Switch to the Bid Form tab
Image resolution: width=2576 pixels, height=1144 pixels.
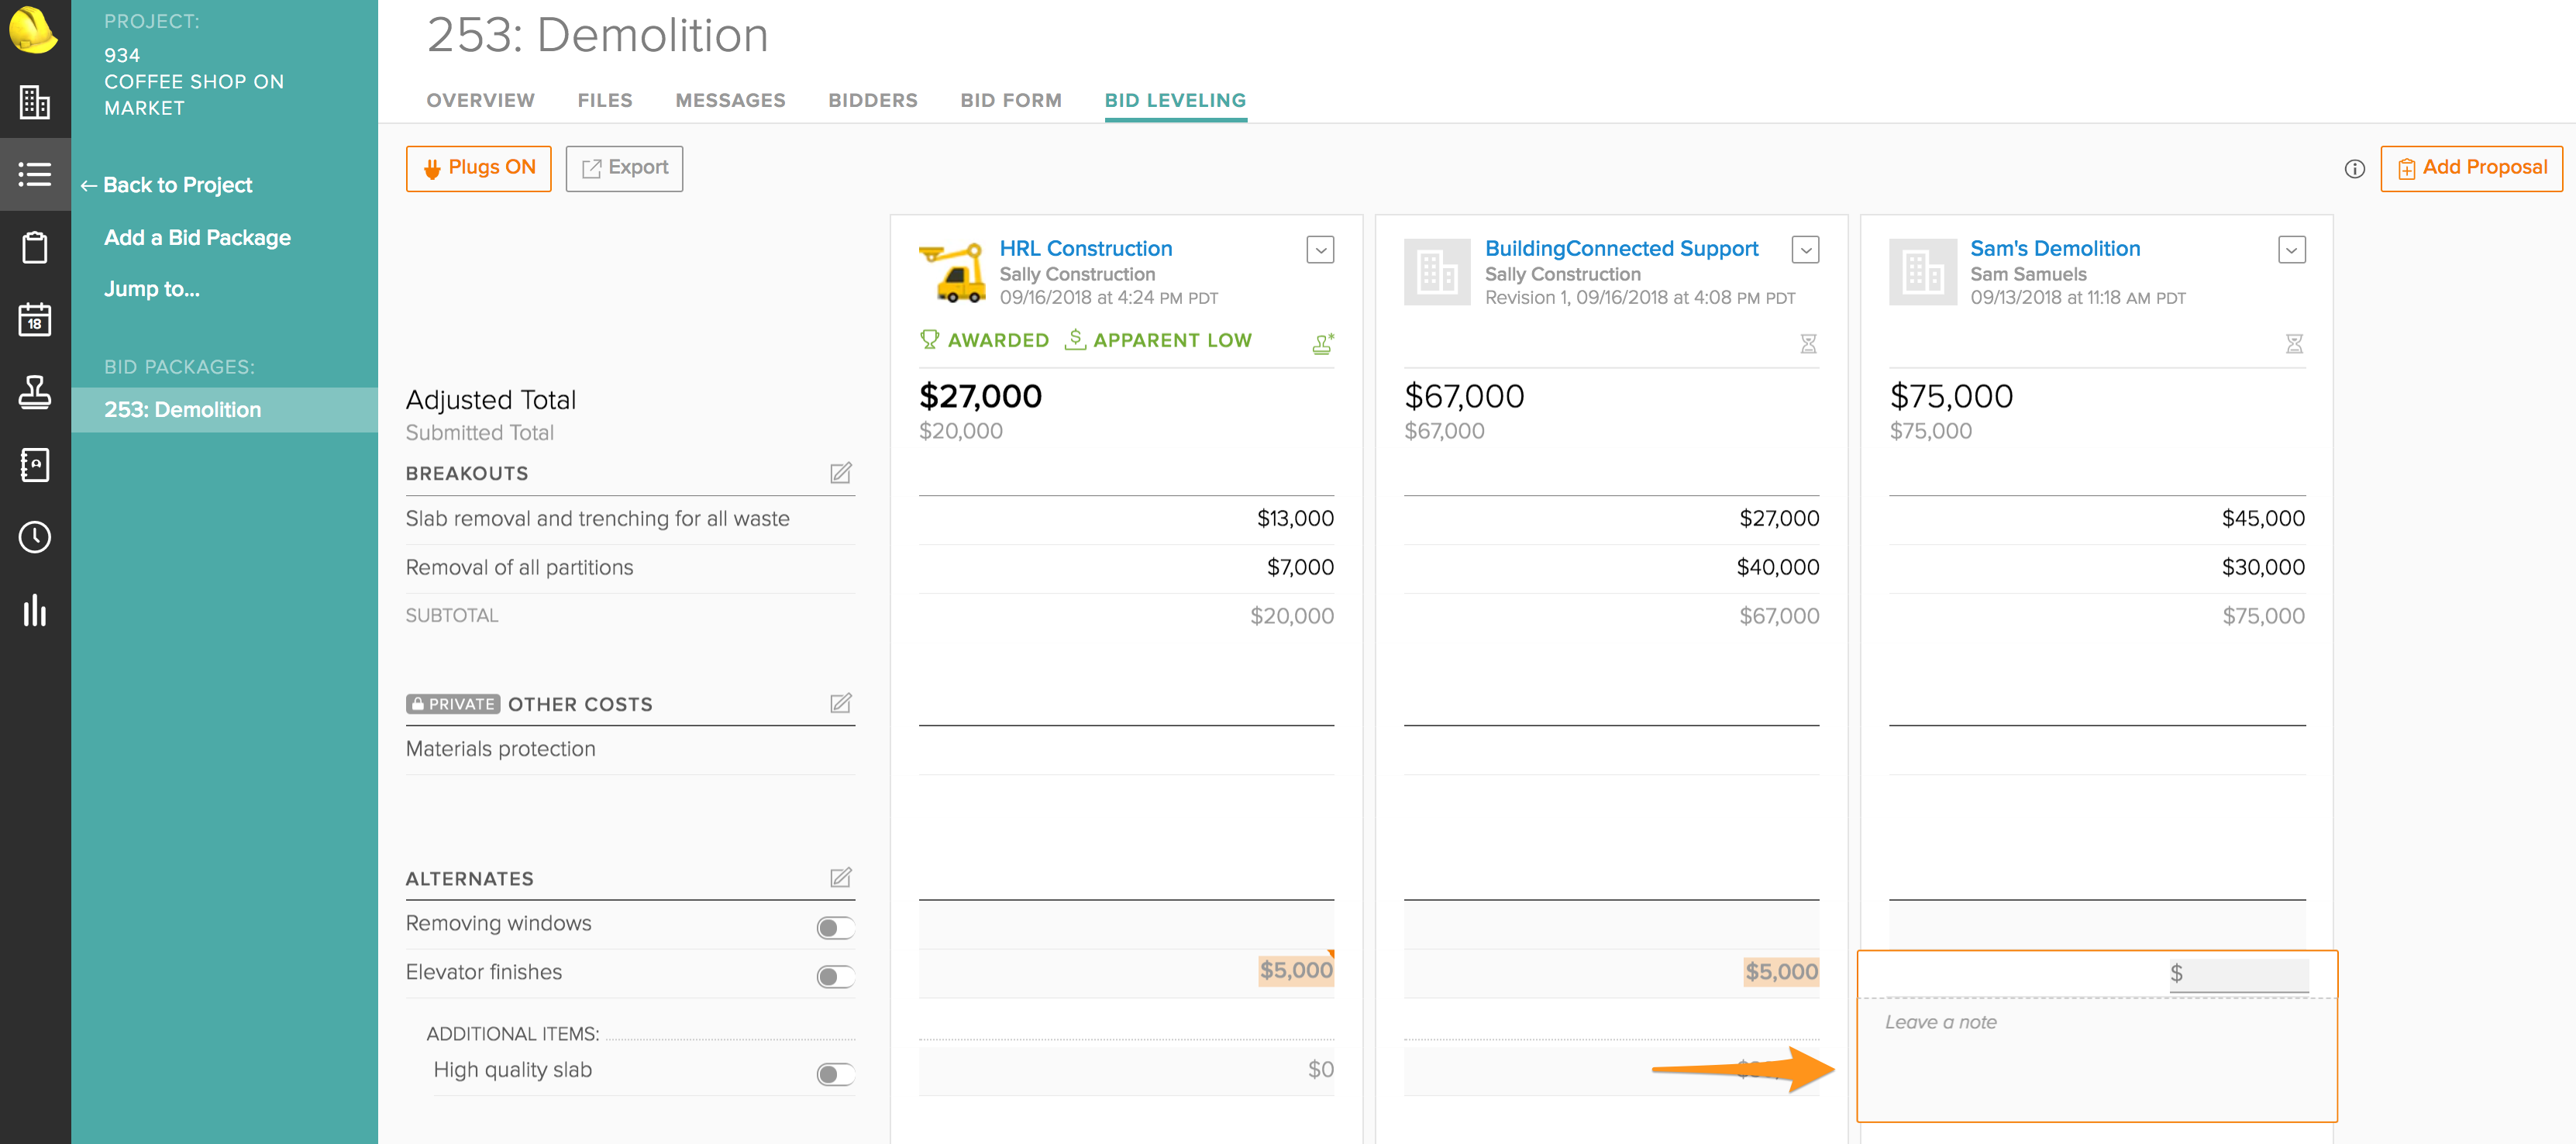[x=1010, y=100]
